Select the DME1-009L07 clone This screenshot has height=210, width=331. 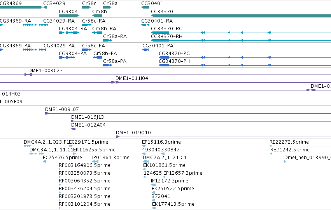pyautogui.click(x=188, y=113)
